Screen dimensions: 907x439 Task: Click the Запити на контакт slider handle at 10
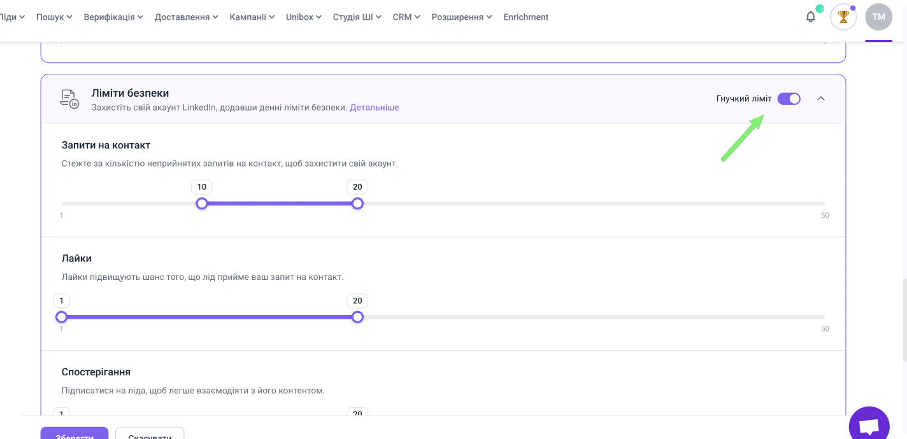[202, 204]
